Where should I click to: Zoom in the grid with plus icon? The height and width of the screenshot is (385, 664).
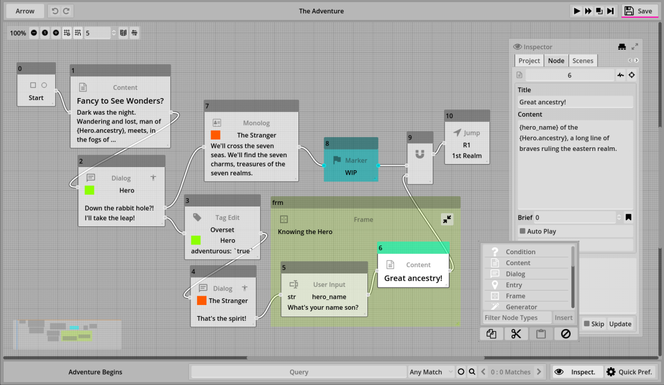[x=56, y=33]
